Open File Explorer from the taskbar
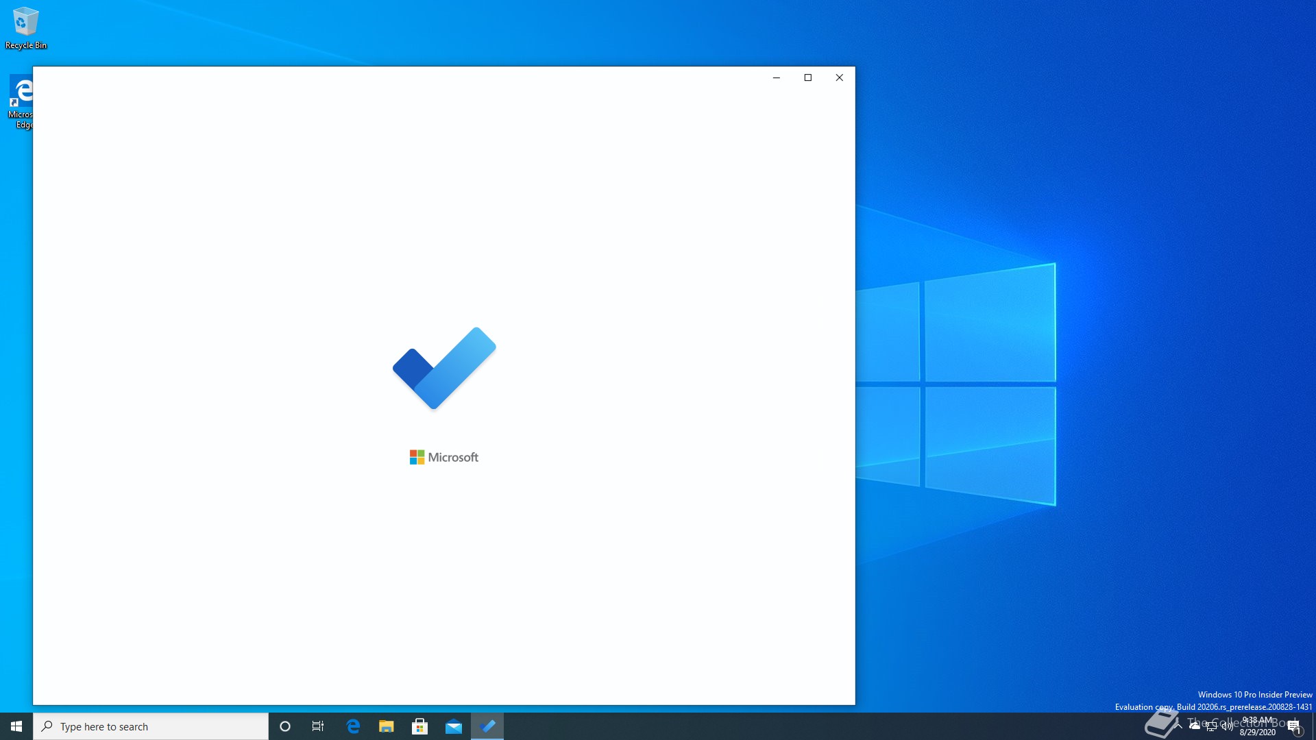This screenshot has height=740, width=1316. (387, 726)
